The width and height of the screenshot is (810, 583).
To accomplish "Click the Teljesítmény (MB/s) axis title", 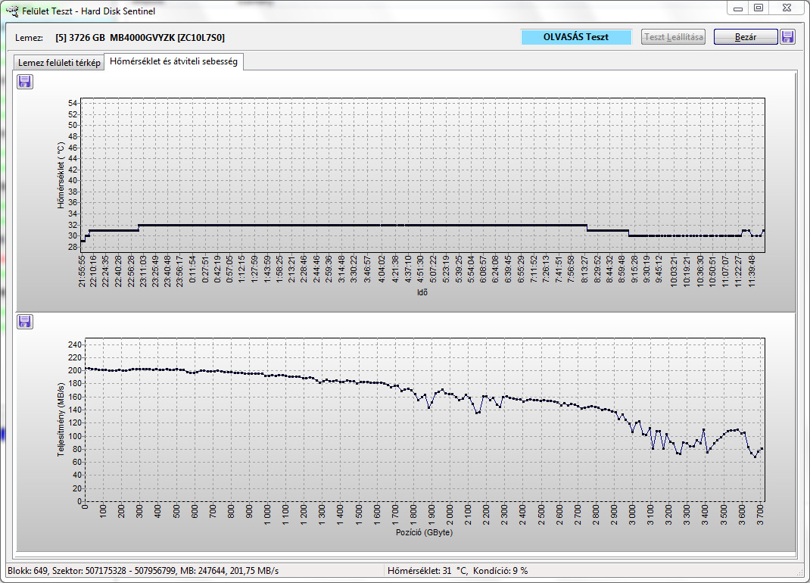I will coord(61,419).
